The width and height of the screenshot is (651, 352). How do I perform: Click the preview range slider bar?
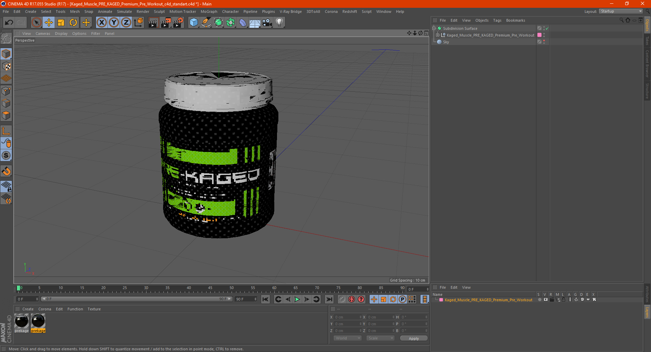coord(137,299)
